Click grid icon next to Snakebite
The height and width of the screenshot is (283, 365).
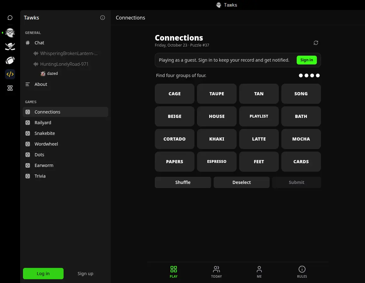click(x=28, y=133)
